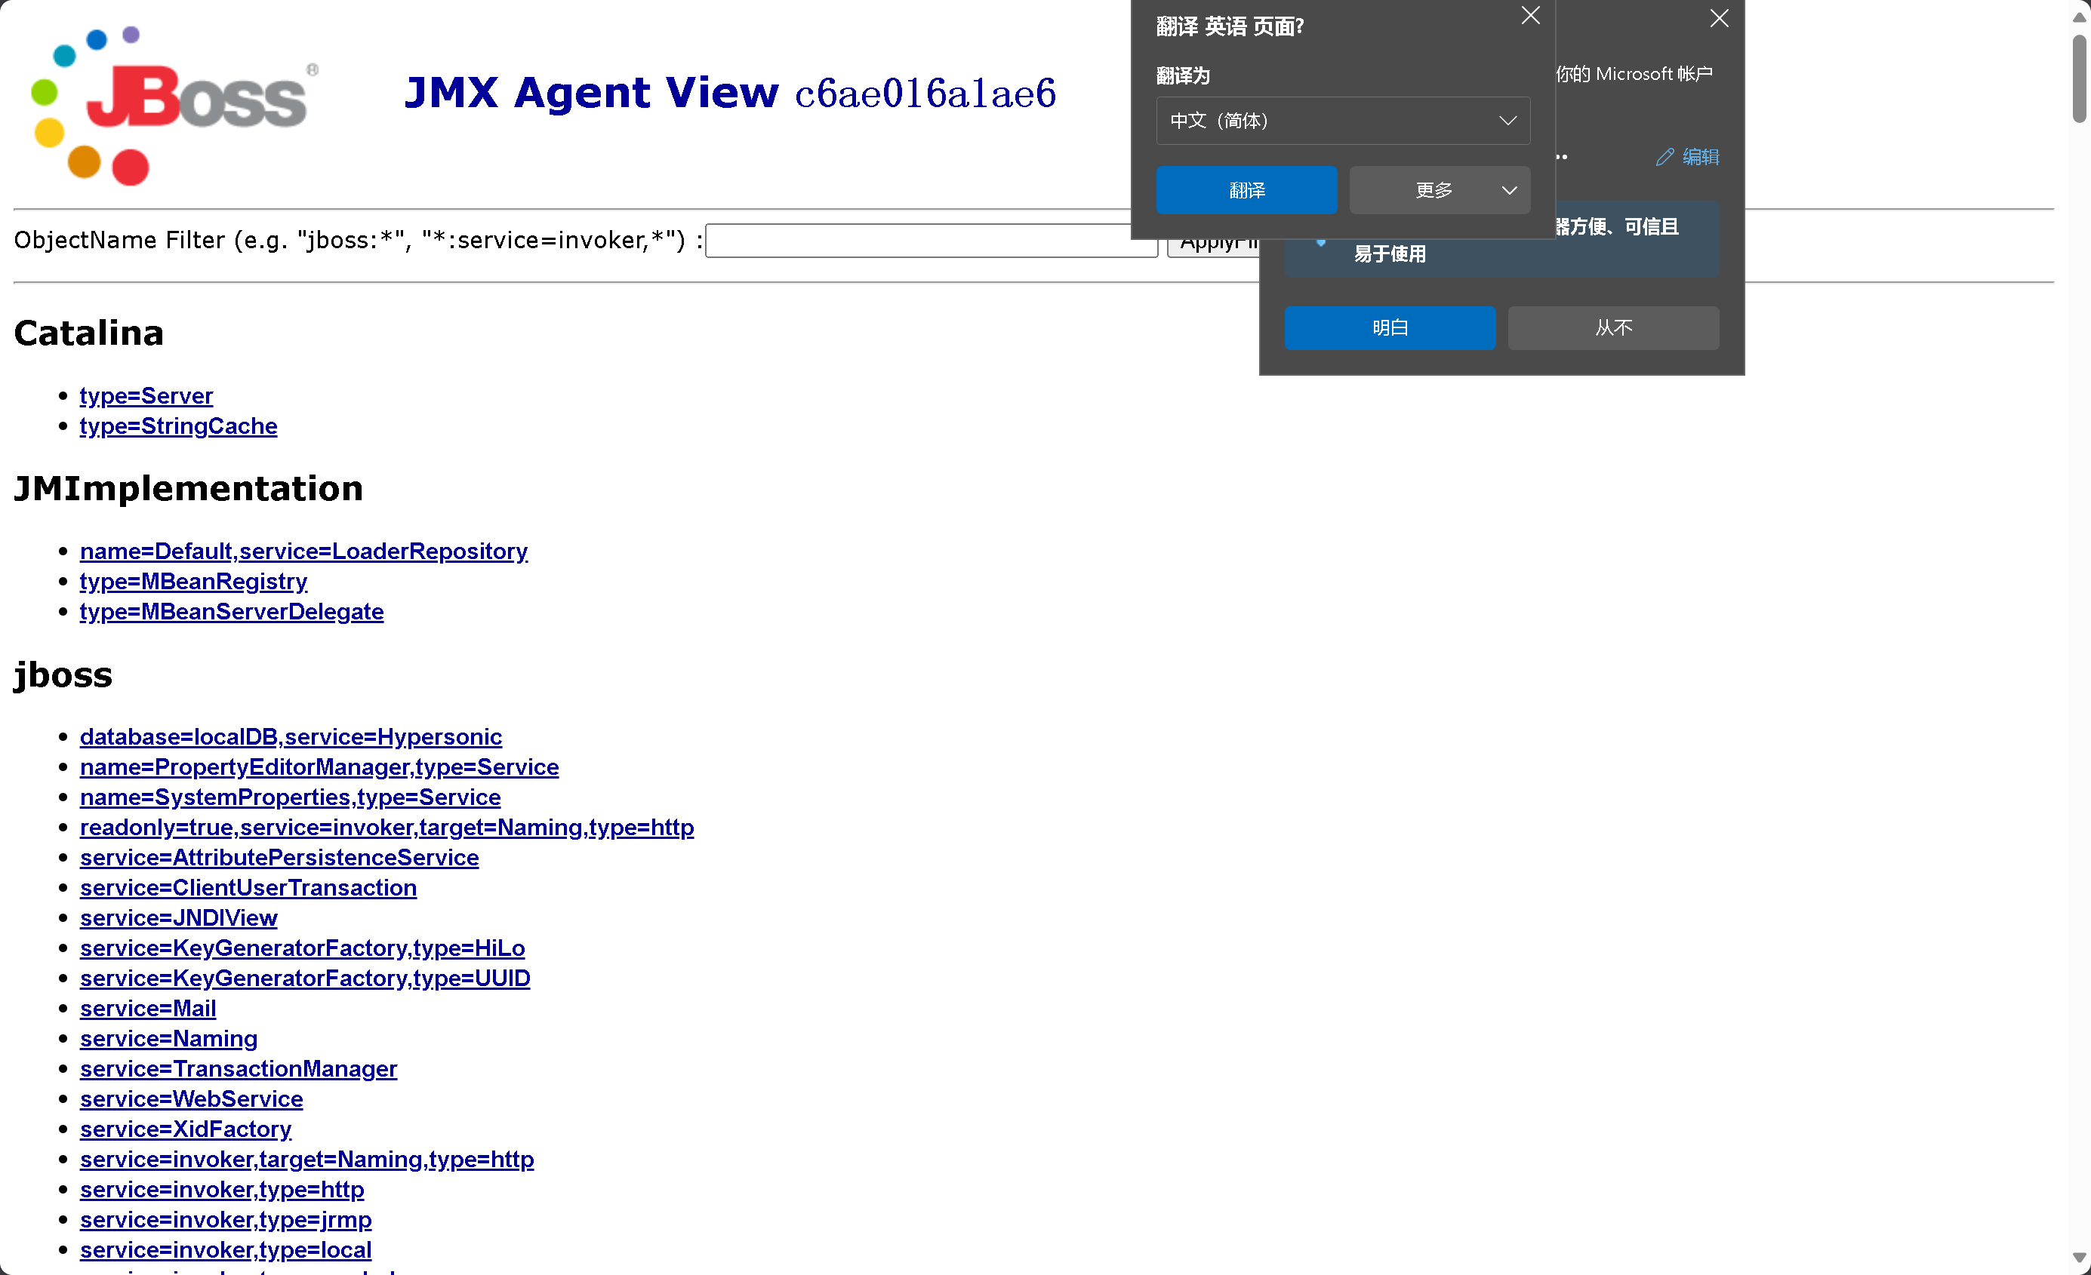The width and height of the screenshot is (2091, 1275).
Task: Open the type=MBeanRegistry link
Action: coord(192,581)
